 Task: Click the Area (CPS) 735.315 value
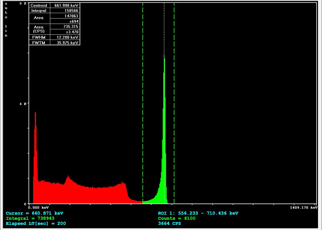[x=65, y=27]
